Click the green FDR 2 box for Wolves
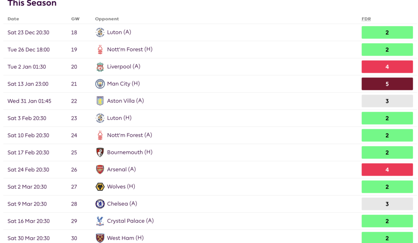418x243 pixels. click(x=387, y=187)
